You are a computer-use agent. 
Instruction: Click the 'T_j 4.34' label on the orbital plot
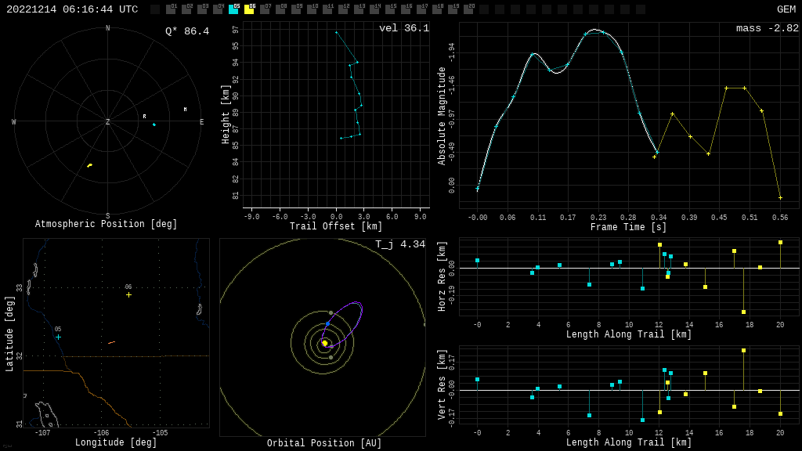pyautogui.click(x=399, y=244)
